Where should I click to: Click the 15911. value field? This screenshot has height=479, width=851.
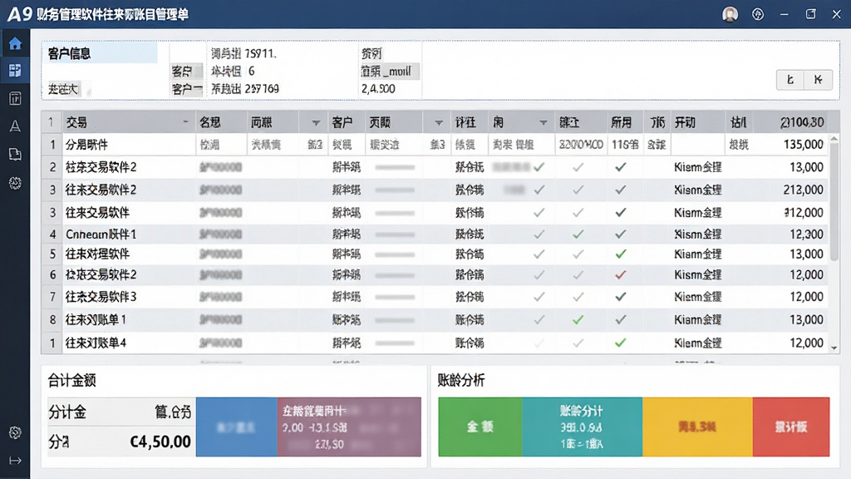point(260,54)
